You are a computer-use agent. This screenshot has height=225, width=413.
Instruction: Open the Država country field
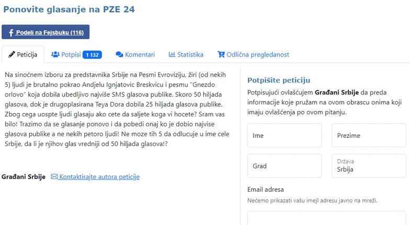tap(369, 166)
